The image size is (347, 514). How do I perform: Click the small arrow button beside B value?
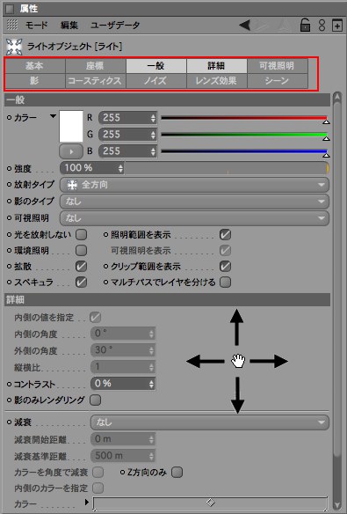click(71, 151)
